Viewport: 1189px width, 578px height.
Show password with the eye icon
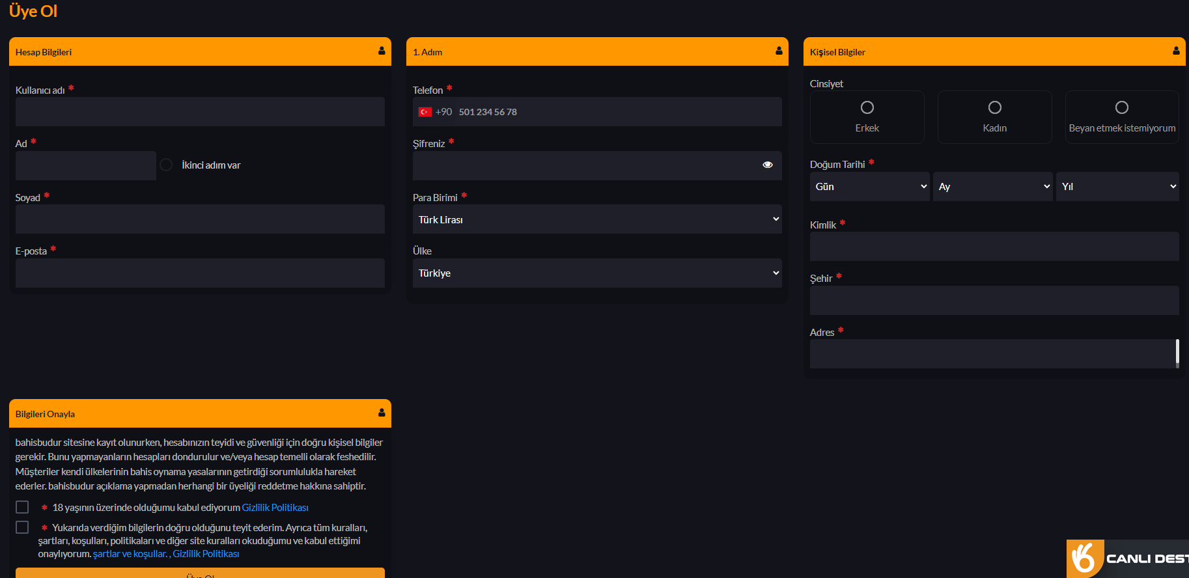click(x=768, y=165)
